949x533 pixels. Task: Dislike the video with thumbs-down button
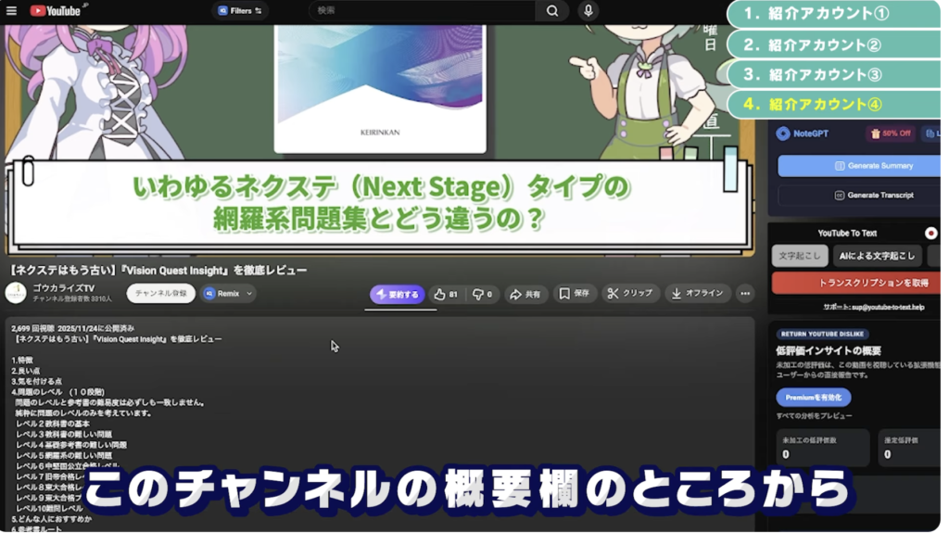(x=482, y=294)
